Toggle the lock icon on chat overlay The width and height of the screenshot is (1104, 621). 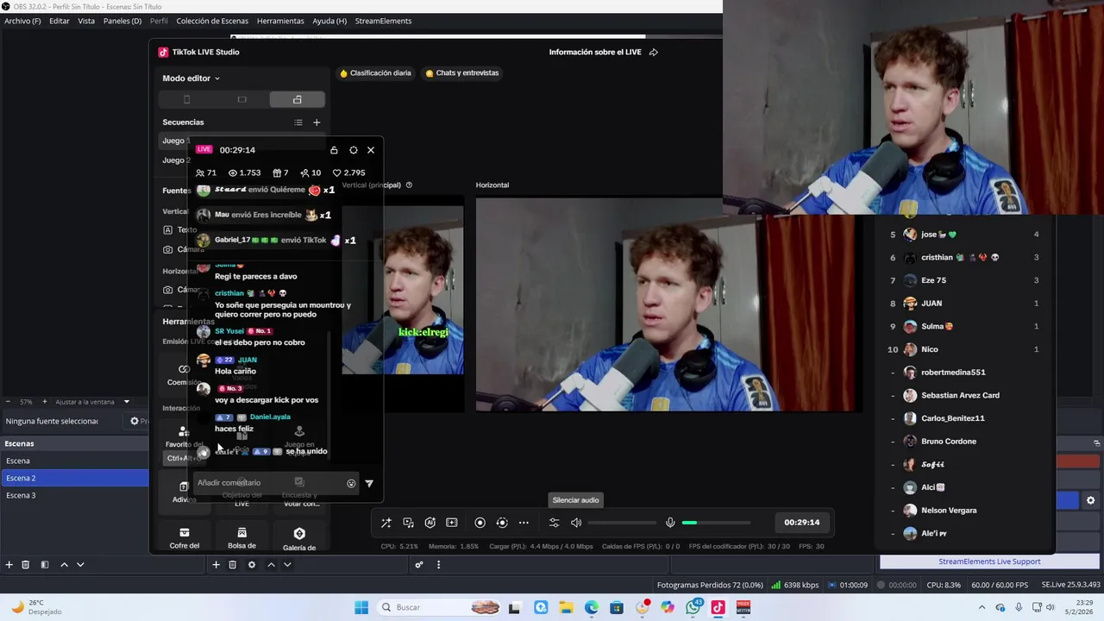334,150
